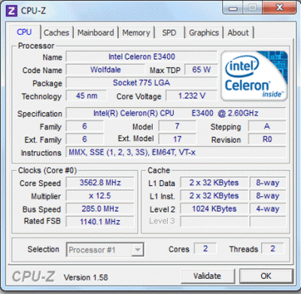Click the Level 2 associativity 4-way
301x294 pixels.
tap(268, 209)
